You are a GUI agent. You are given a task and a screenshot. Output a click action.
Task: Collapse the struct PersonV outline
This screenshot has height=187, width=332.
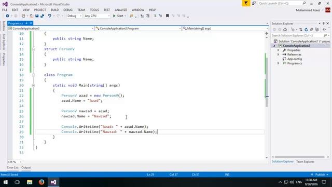point(33,49)
